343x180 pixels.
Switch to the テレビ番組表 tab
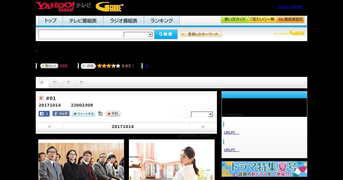pyautogui.click(x=83, y=21)
